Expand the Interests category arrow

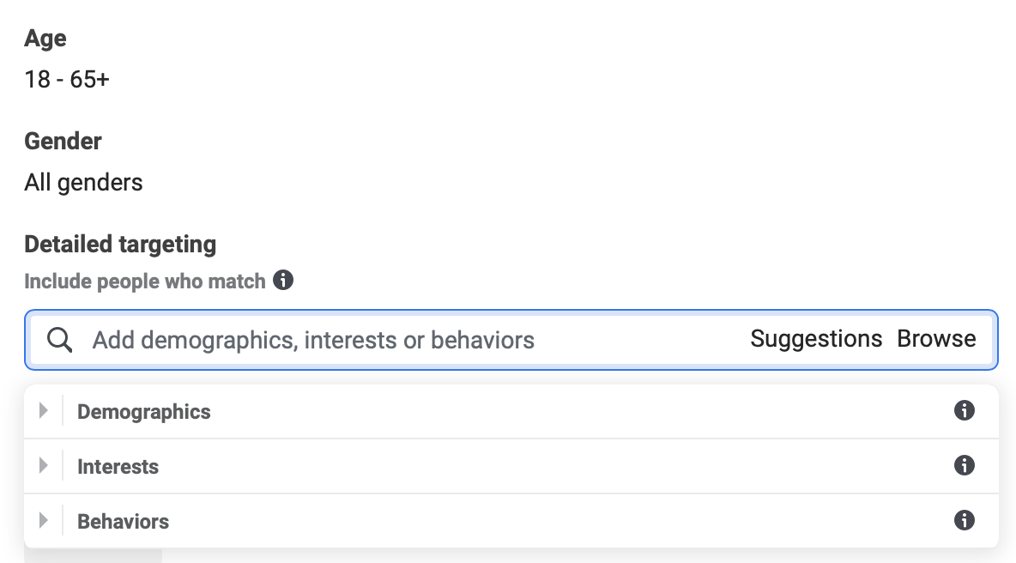(x=44, y=466)
